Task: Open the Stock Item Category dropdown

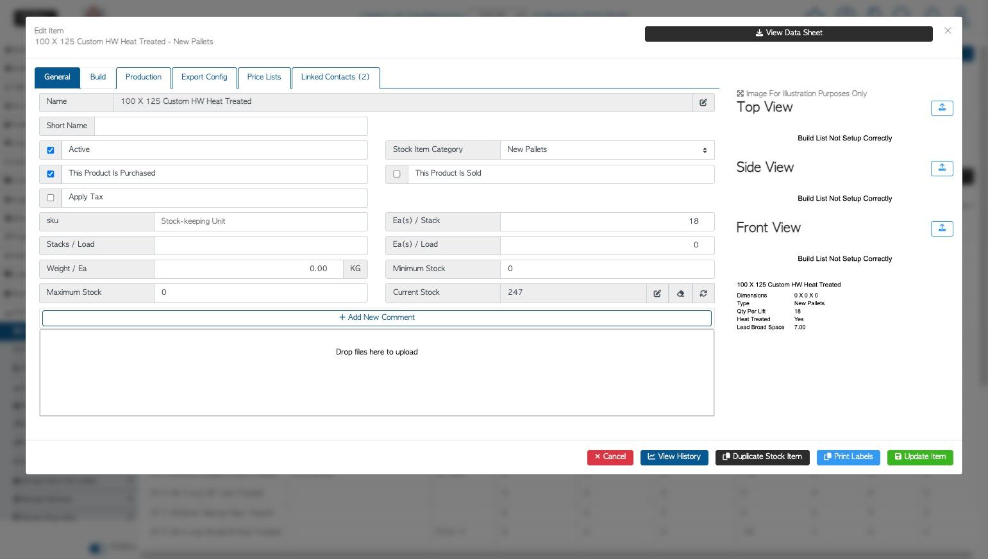Action: 607,149
